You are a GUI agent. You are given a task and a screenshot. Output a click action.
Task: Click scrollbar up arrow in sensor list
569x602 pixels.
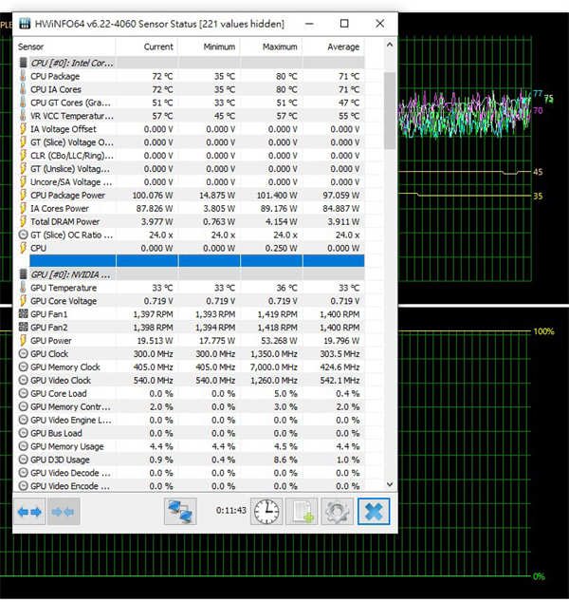[390, 45]
